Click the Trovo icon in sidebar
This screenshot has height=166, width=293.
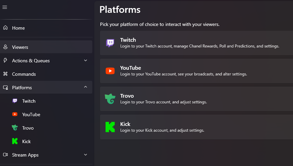tap(15, 128)
